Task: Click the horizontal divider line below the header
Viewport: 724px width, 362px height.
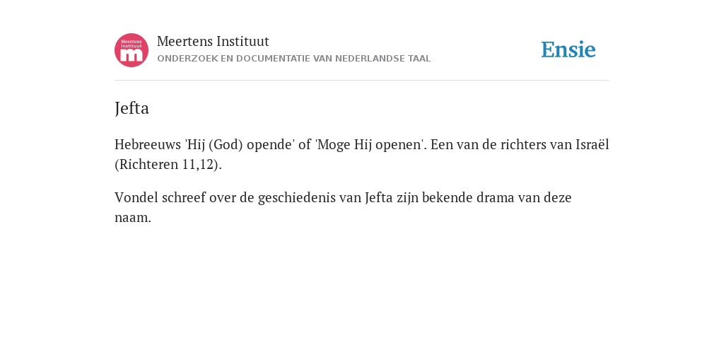Action: pyautogui.click(x=362, y=81)
